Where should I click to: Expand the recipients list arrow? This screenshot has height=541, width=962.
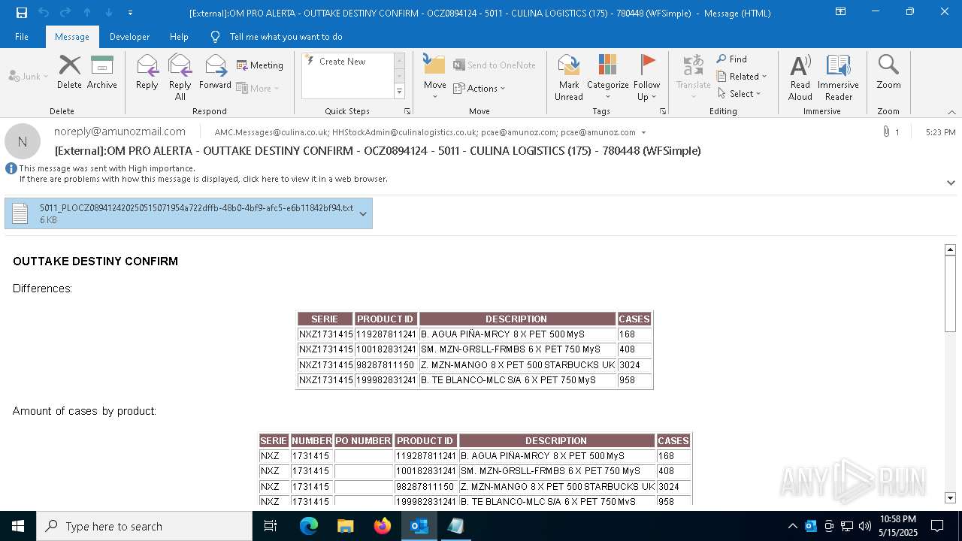[x=643, y=132]
